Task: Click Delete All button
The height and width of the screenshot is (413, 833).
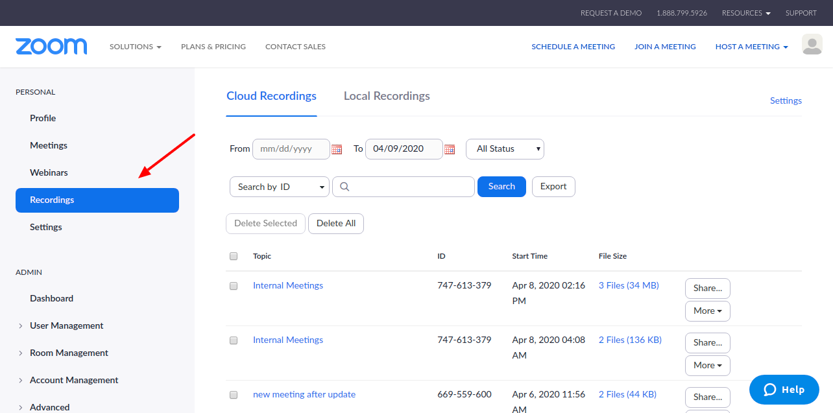Action: [336, 224]
